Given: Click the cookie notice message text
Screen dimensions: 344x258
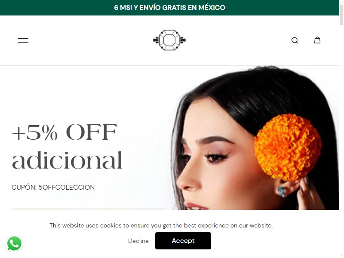Looking at the screenshot, I should pyautogui.click(x=161, y=225).
